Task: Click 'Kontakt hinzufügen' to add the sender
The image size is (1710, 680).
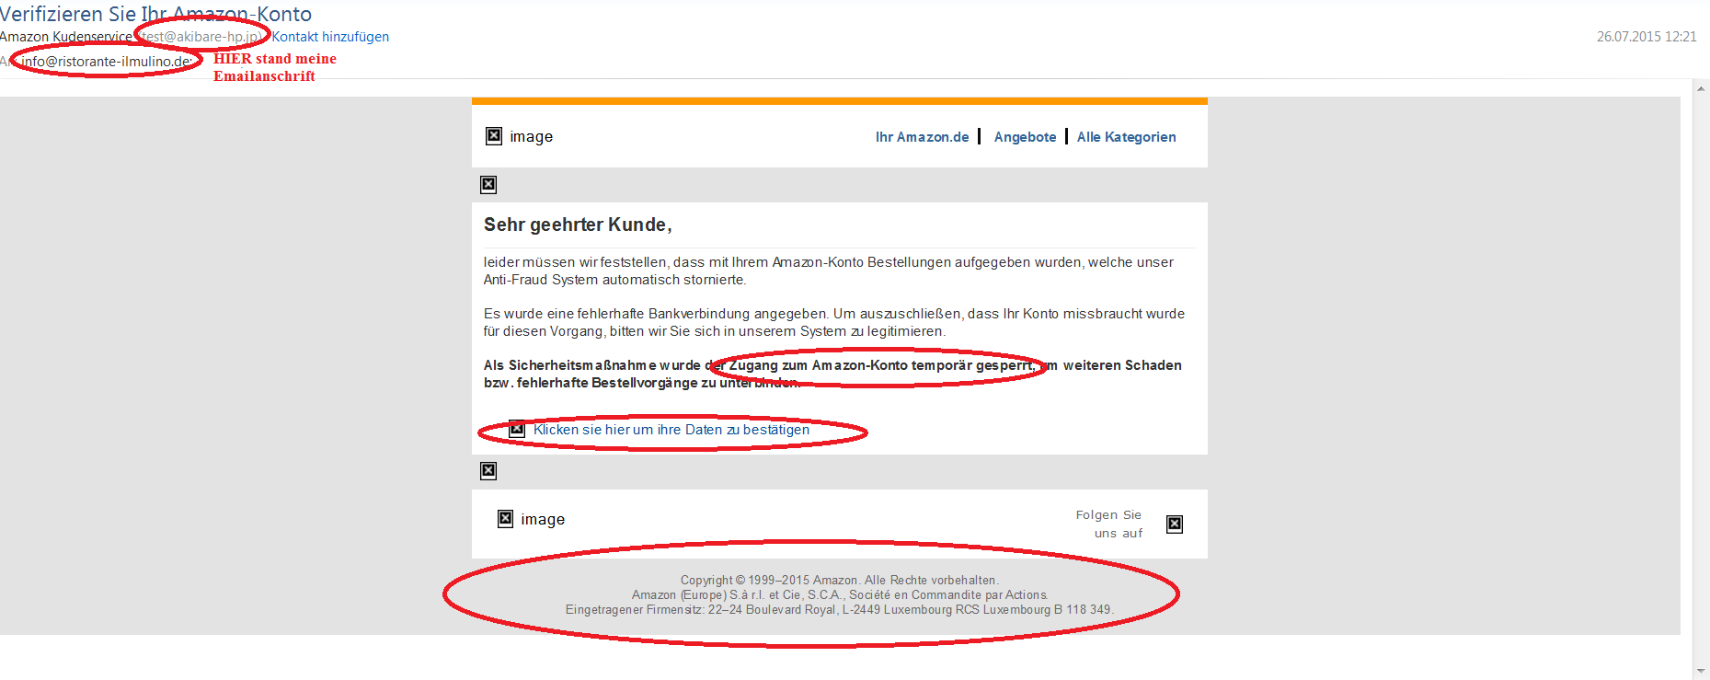Action: click(330, 37)
